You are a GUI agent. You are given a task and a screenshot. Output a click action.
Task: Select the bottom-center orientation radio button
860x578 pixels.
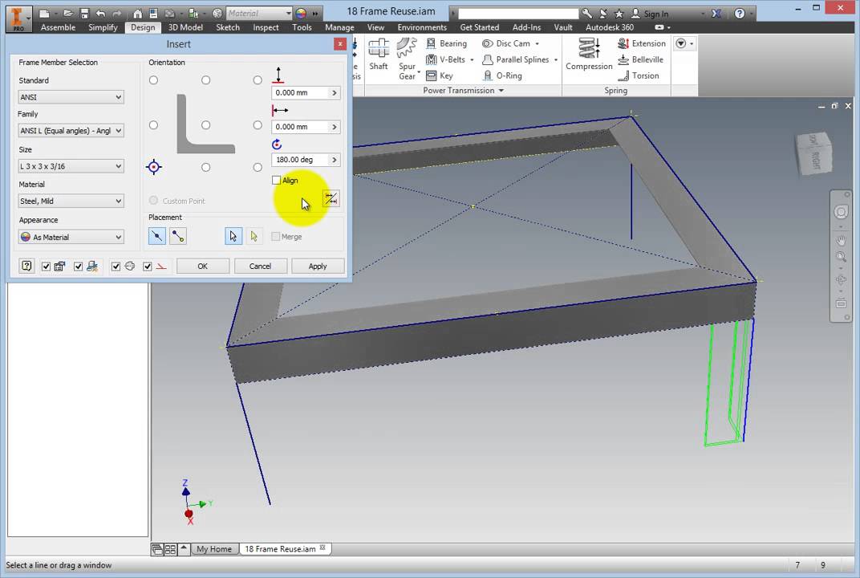(x=205, y=168)
